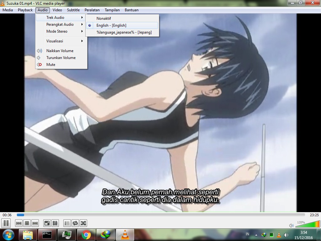The height and width of the screenshot is (241, 321).
Task: Expand the Perangkat Audio submenu
Action: pyautogui.click(x=61, y=24)
